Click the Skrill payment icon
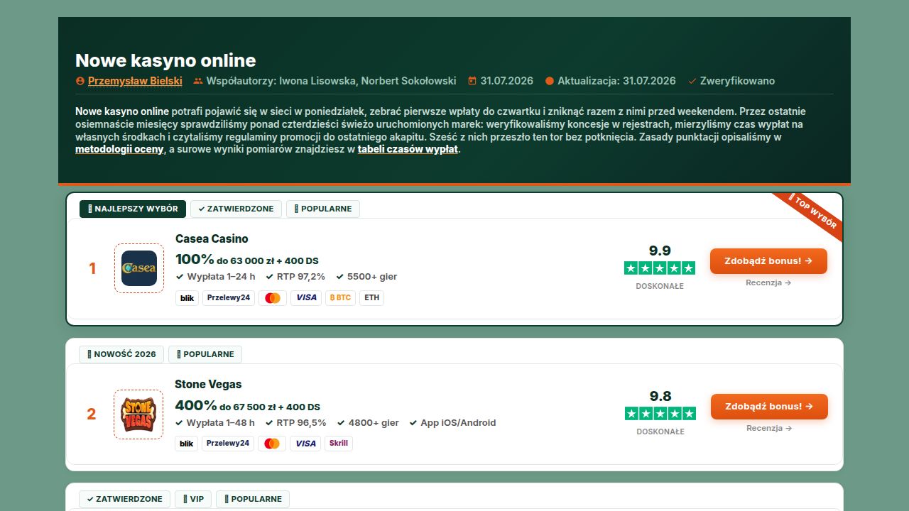Screen dimensions: 909x511 (x=339, y=444)
